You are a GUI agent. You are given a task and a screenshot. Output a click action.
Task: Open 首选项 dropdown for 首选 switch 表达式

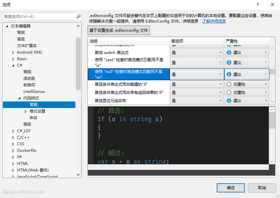click(197, 53)
